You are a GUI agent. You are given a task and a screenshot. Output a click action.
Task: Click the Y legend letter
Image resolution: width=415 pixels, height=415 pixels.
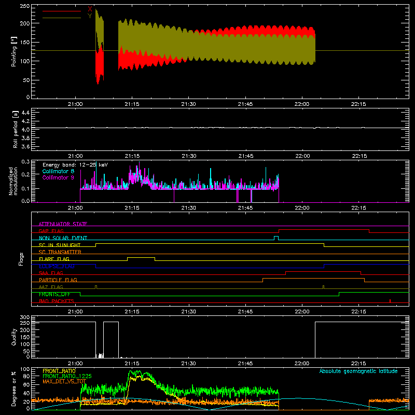(90, 16)
